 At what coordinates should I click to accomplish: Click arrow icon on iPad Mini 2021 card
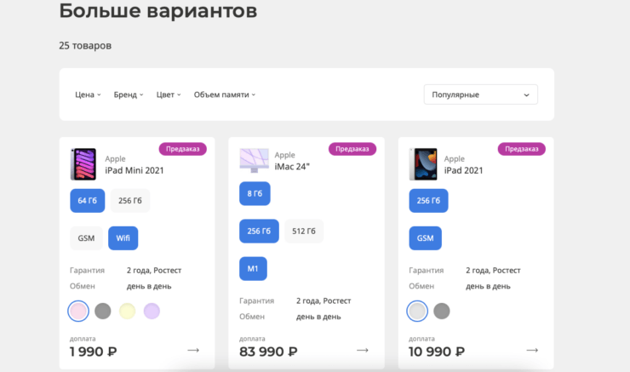tap(193, 351)
